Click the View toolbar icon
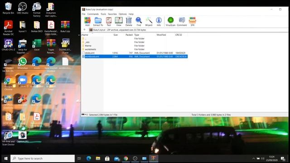 119,21
